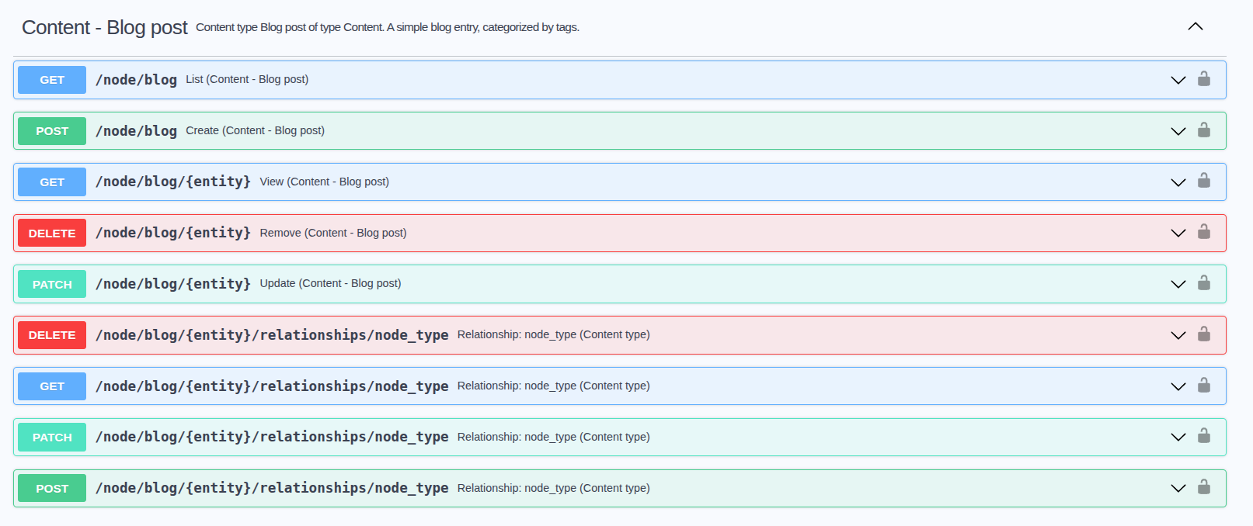Screen dimensions: 1253x526
Task: Click lock icon on DELETE Remove Blog post row
Action: (1203, 232)
